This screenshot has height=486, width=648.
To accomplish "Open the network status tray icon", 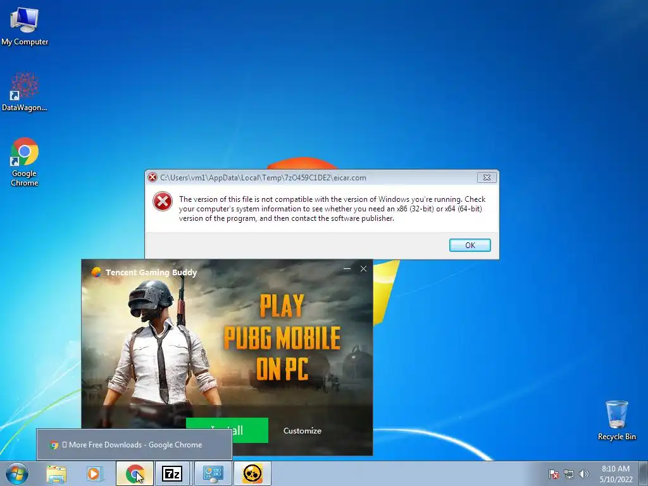I will [x=569, y=474].
